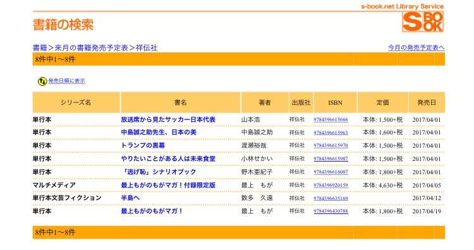The height and width of the screenshot is (250, 474).
Task: Select author name 渡瀬裕哉
Action: [x=254, y=146]
